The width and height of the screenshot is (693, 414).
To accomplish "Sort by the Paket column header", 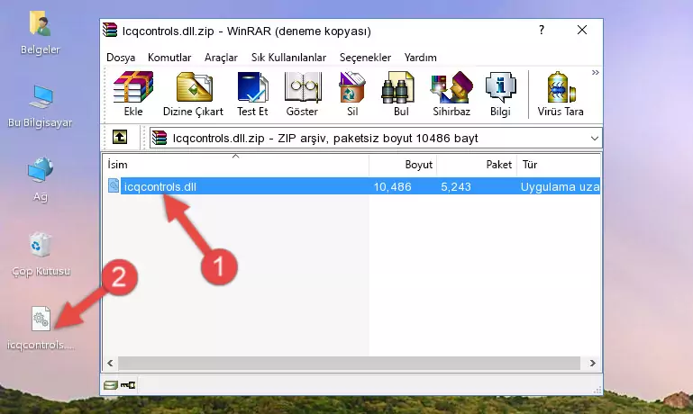I will (x=477, y=165).
